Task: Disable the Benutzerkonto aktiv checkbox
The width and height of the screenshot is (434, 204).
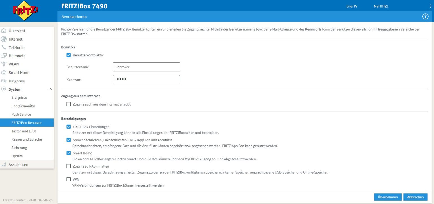Action: [x=69, y=55]
